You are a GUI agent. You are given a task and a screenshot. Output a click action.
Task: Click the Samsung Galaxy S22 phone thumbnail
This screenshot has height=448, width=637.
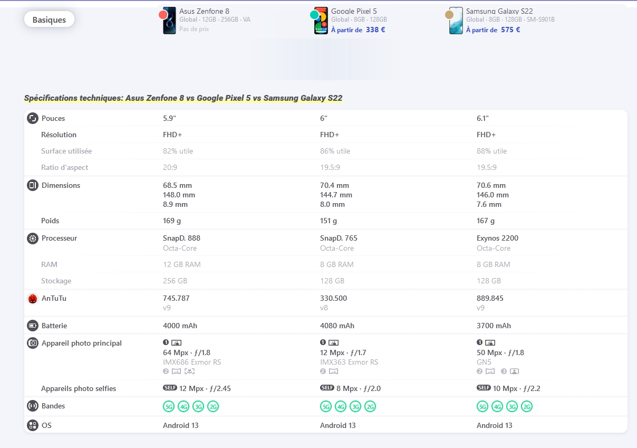click(456, 21)
